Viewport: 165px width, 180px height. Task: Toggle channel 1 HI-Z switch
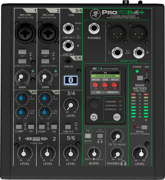tap(22, 52)
